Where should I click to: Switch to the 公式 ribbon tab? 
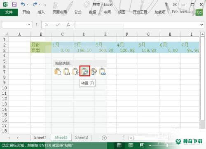click(78, 12)
